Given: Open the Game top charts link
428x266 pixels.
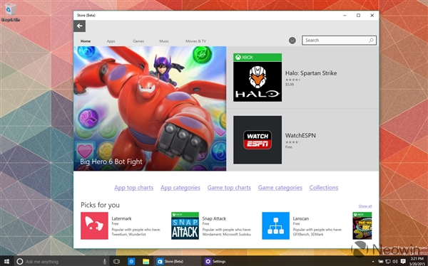Looking at the screenshot, I should point(229,188).
